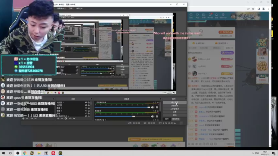The height and width of the screenshot is (156, 278).
Task: Move selected source down in the list
Action: pyautogui.click(x=74, y=118)
